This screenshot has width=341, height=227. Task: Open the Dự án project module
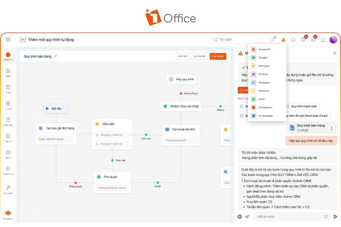(8, 154)
